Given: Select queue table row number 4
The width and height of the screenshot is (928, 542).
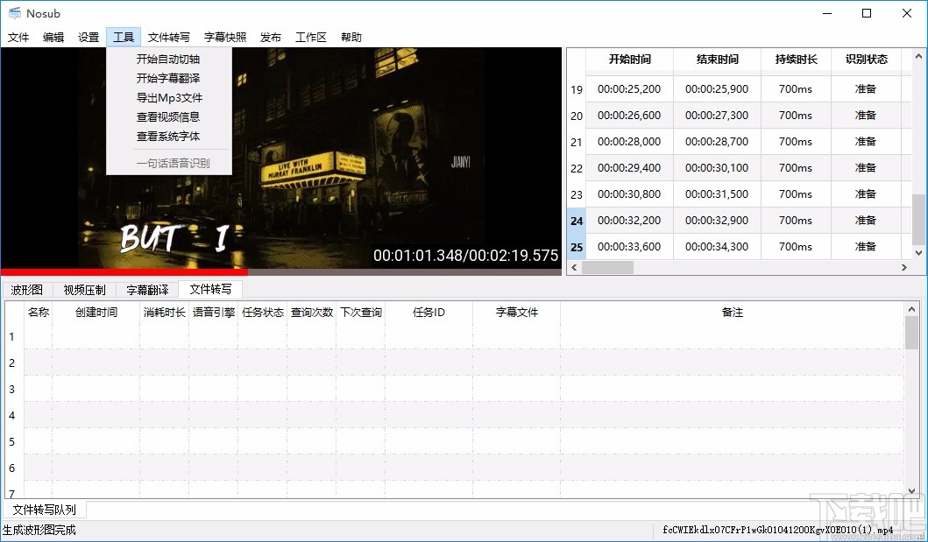Looking at the screenshot, I should 12,416.
